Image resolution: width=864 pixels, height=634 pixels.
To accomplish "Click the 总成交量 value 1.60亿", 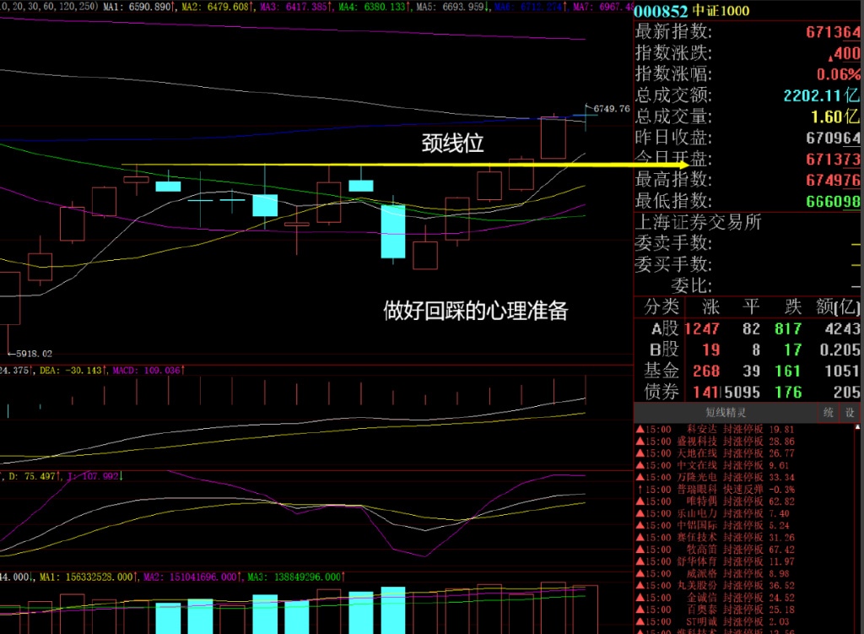I will pos(835,117).
